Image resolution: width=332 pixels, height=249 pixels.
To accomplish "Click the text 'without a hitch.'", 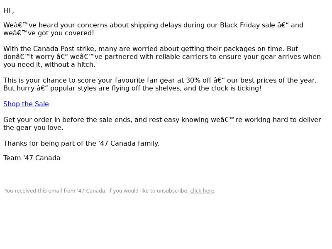I will pos(70,65).
